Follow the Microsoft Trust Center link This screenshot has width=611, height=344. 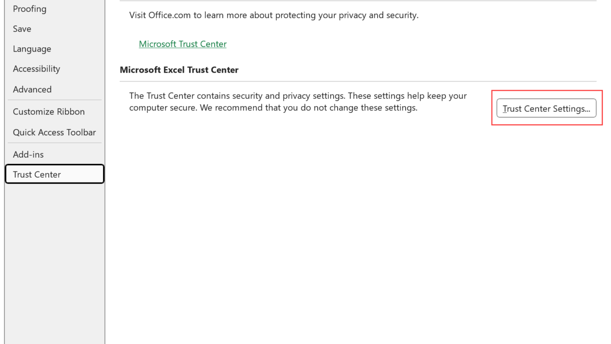[x=183, y=44]
